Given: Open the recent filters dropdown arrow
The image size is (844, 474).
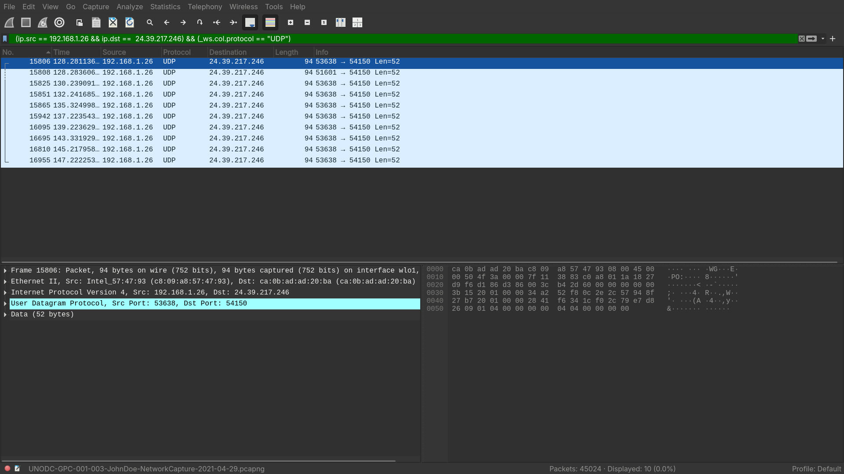Looking at the screenshot, I should pos(823,39).
